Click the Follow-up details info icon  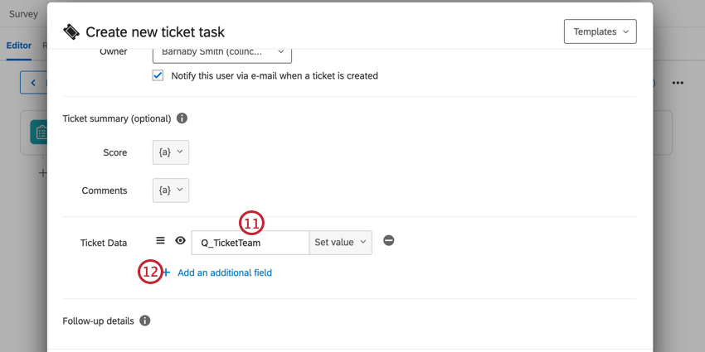tap(144, 321)
